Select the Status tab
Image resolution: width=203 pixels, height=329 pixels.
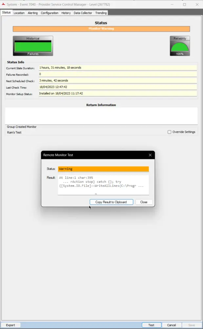pyautogui.click(x=6, y=13)
